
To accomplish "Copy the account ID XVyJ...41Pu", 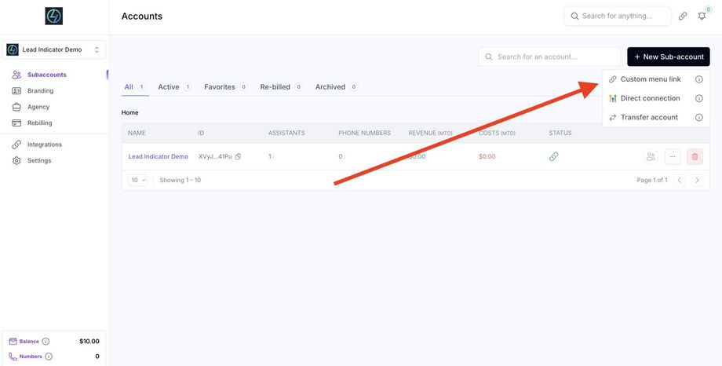I will 238,157.
